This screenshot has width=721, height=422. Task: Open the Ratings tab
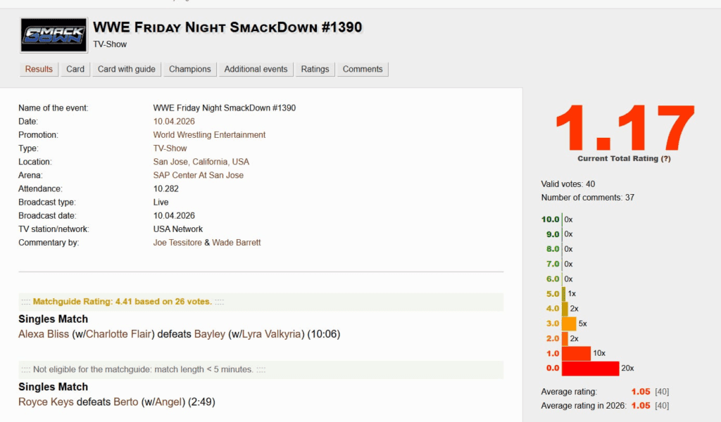pyautogui.click(x=315, y=70)
